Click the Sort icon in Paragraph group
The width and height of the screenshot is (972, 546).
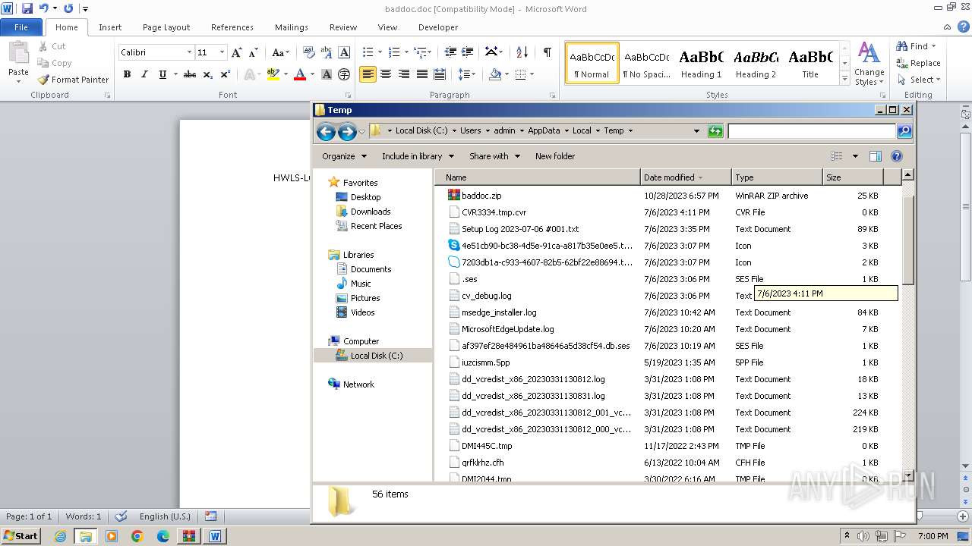click(x=522, y=52)
